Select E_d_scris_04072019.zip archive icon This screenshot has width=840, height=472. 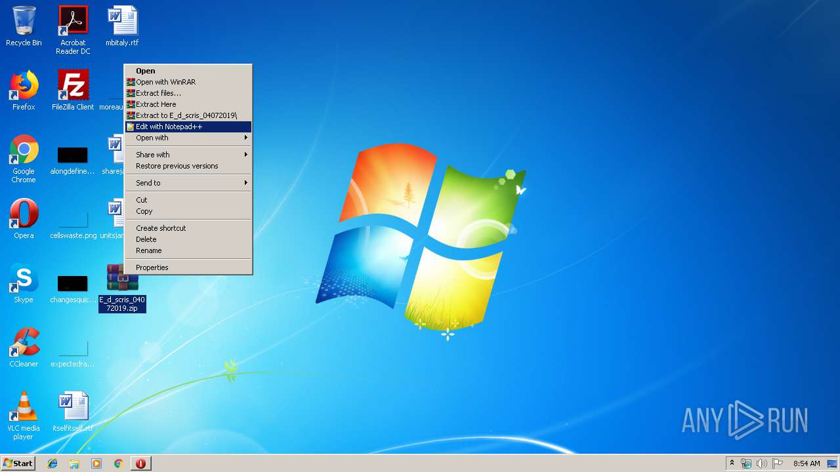pyautogui.click(x=122, y=288)
